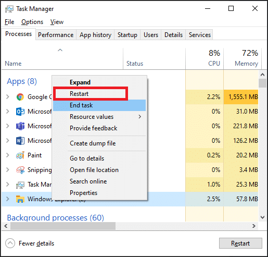
Task: Choose Open file location in context menu
Action: 99,170
